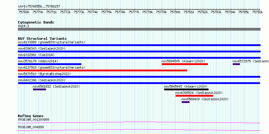Click the nsv4137918 long red bar

point(102,70)
